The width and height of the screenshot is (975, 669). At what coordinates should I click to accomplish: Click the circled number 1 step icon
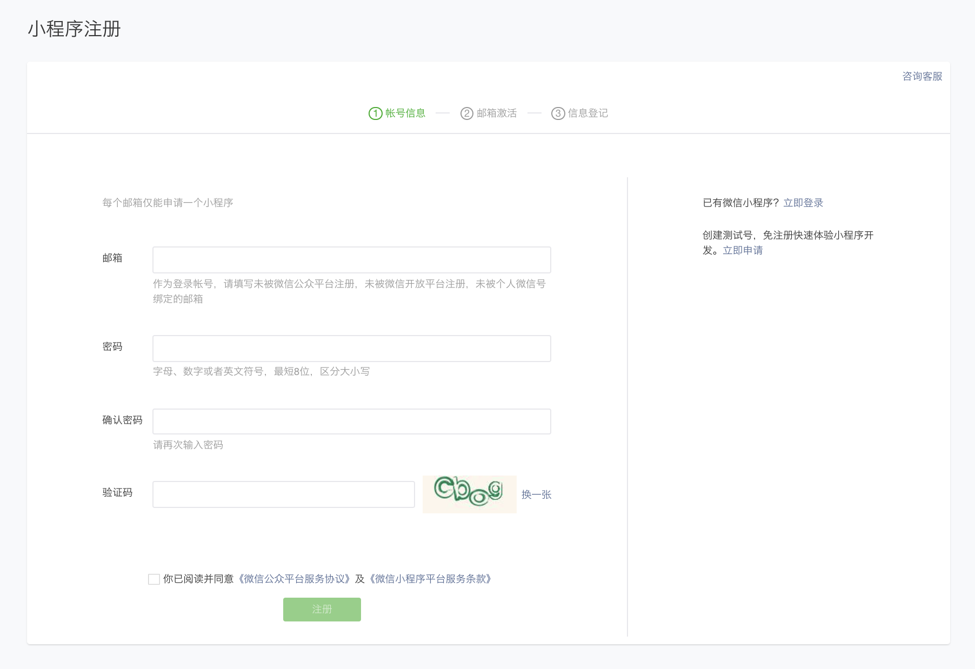[x=375, y=113]
